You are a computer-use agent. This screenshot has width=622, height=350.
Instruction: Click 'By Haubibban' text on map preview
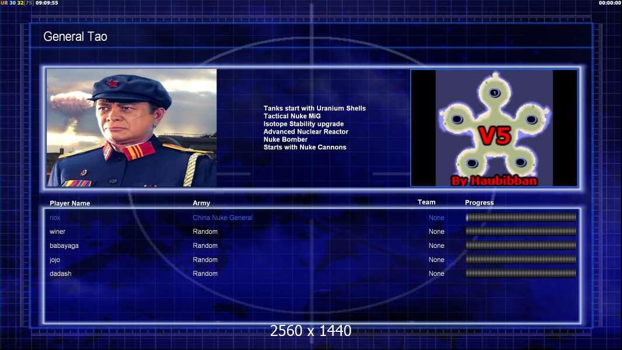pyautogui.click(x=494, y=181)
